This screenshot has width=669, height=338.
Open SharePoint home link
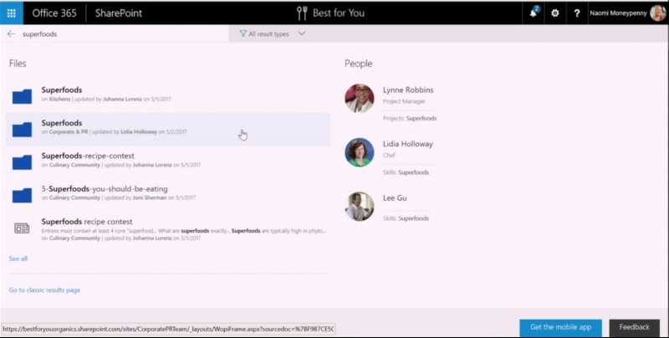[119, 13]
